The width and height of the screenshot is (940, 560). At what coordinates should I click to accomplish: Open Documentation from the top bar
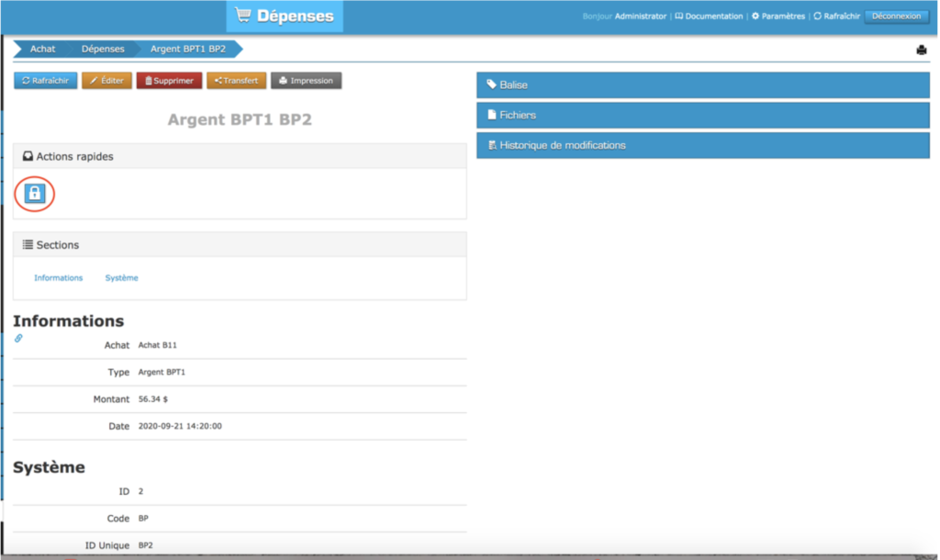point(709,17)
